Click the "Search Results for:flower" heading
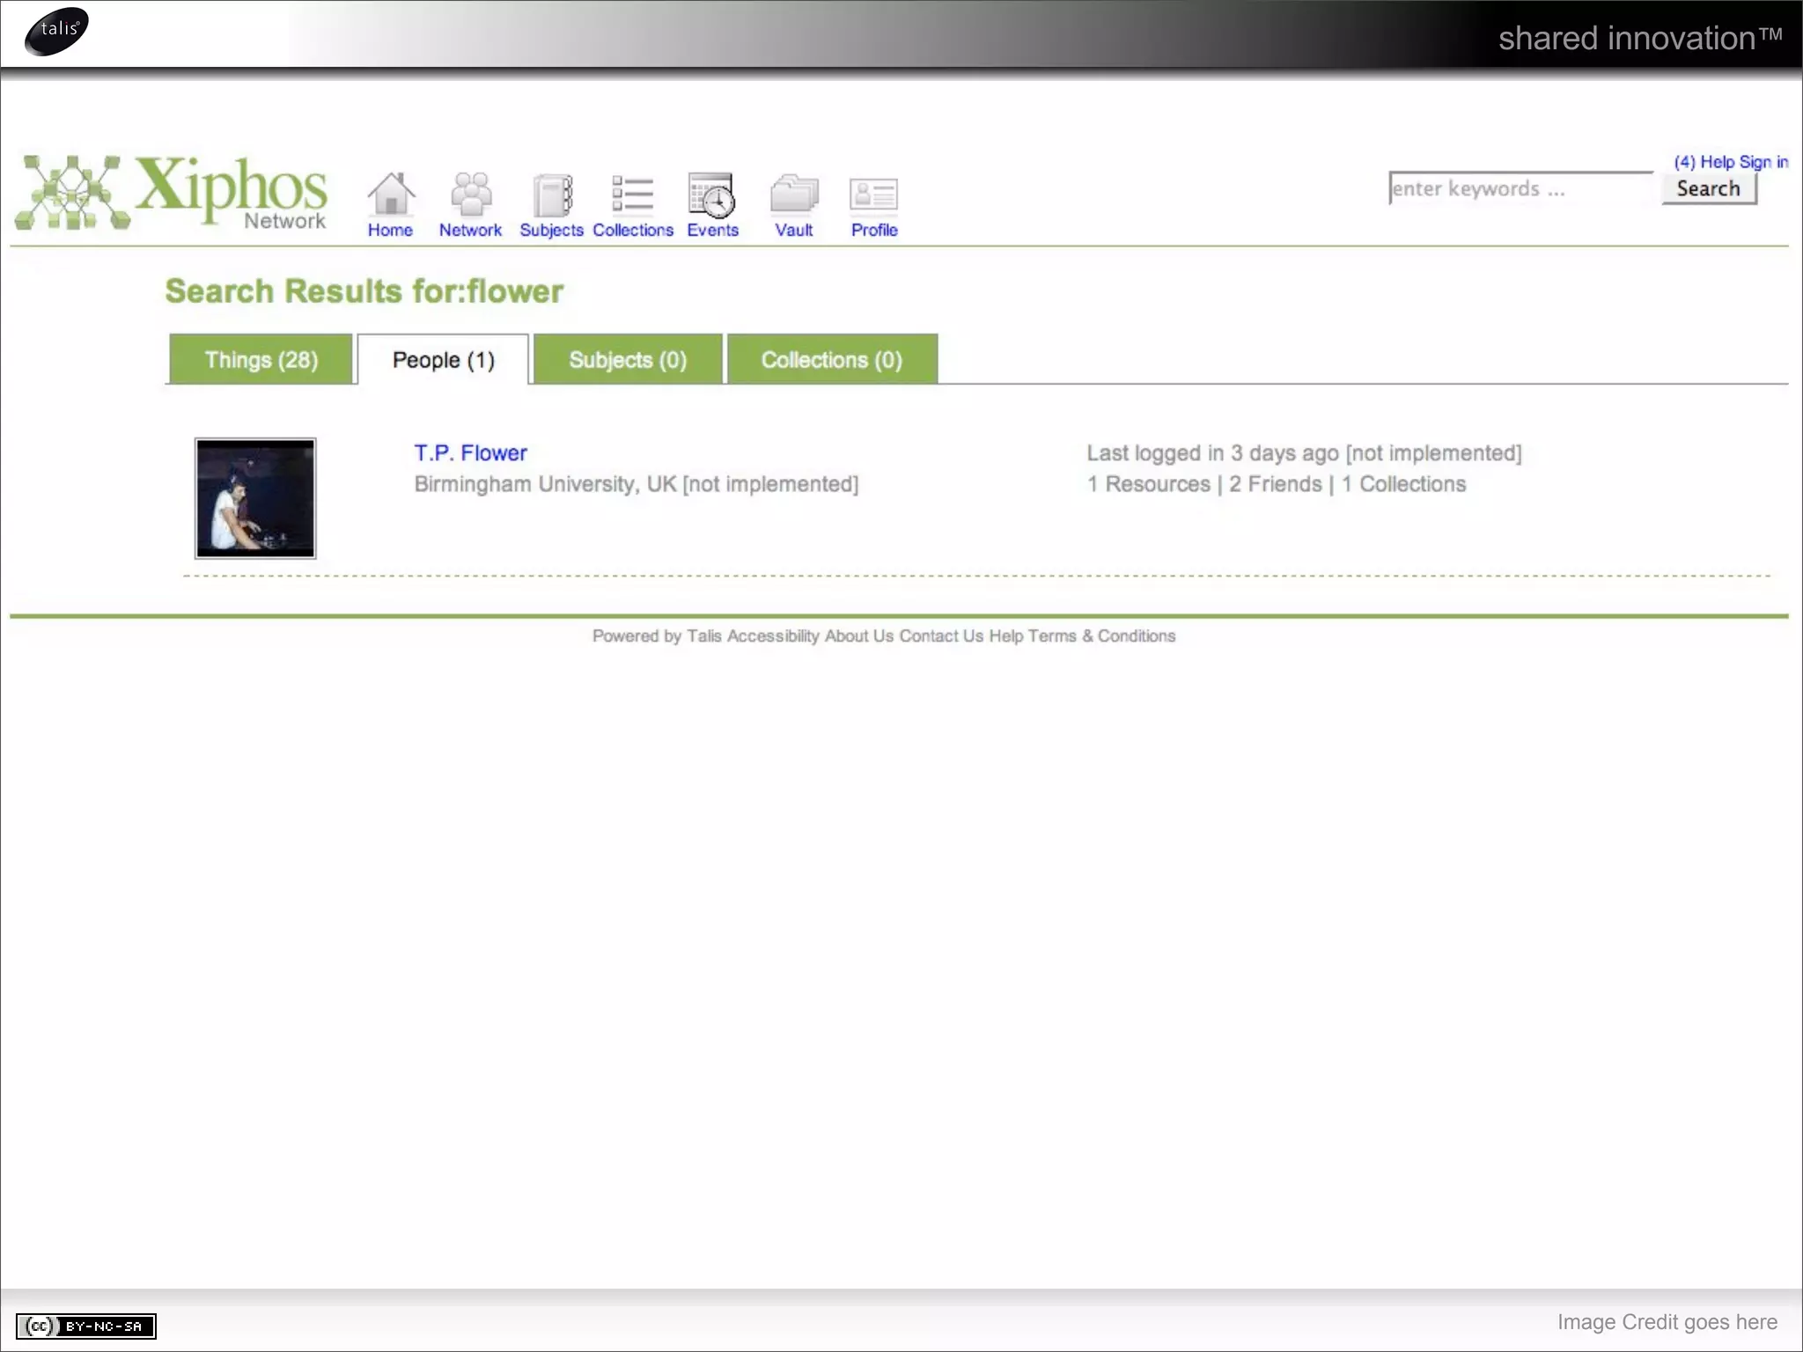The image size is (1803, 1352). (x=364, y=291)
